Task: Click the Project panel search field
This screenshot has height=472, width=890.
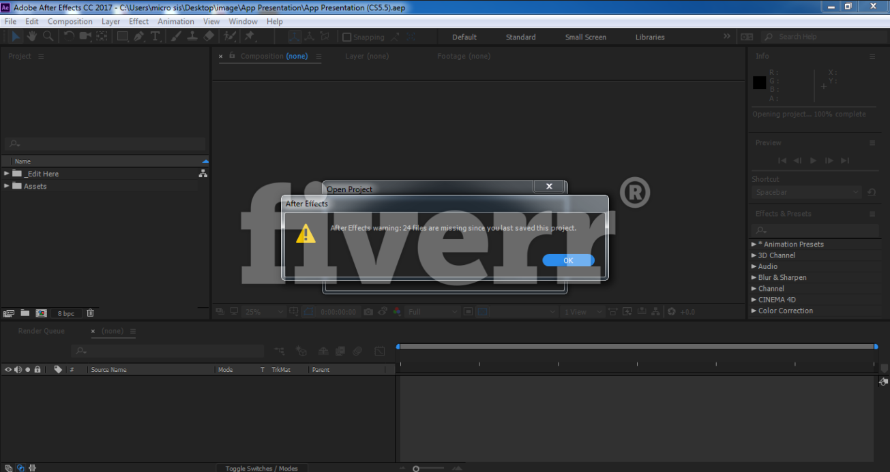Action: (x=105, y=144)
